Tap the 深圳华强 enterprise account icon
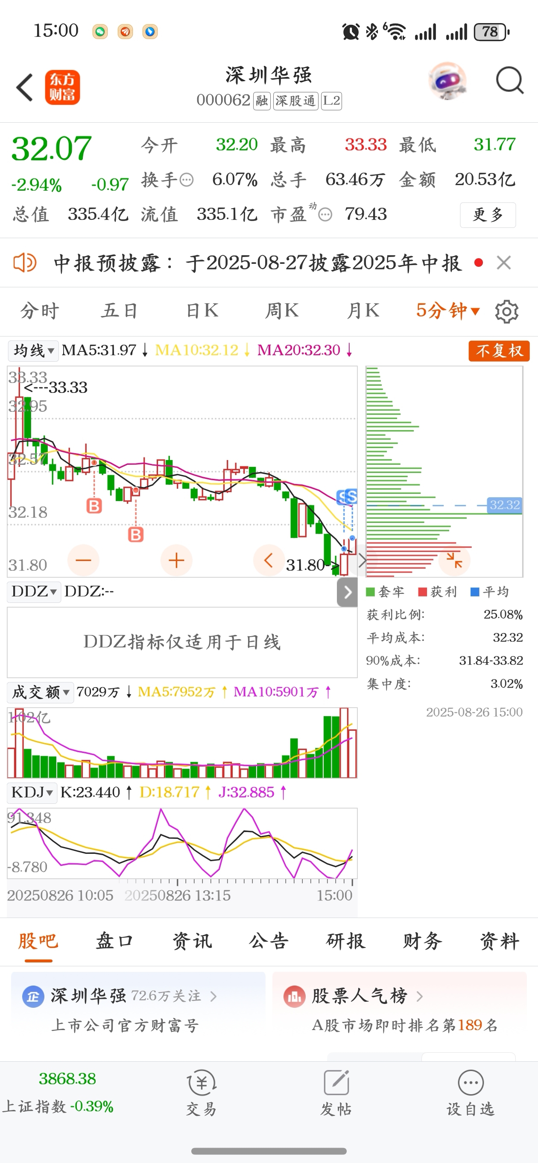 coord(33,996)
